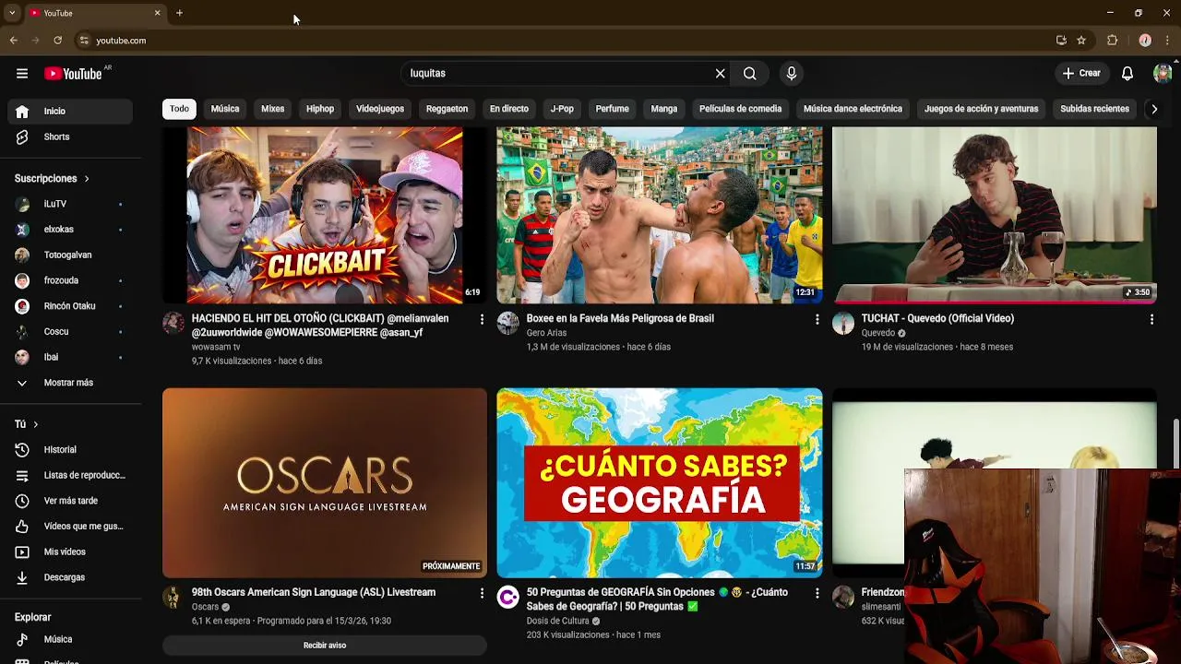Viewport: 1181px width, 664px height.
Task: Click the Geografía quiz thumbnail
Action: click(x=660, y=483)
